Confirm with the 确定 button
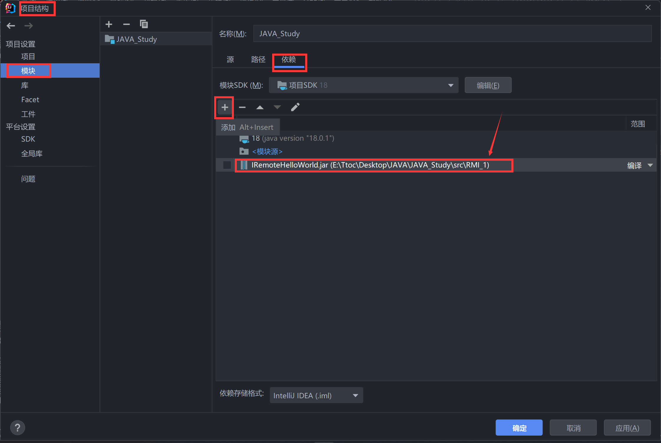661x443 pixels. [519, 428]
